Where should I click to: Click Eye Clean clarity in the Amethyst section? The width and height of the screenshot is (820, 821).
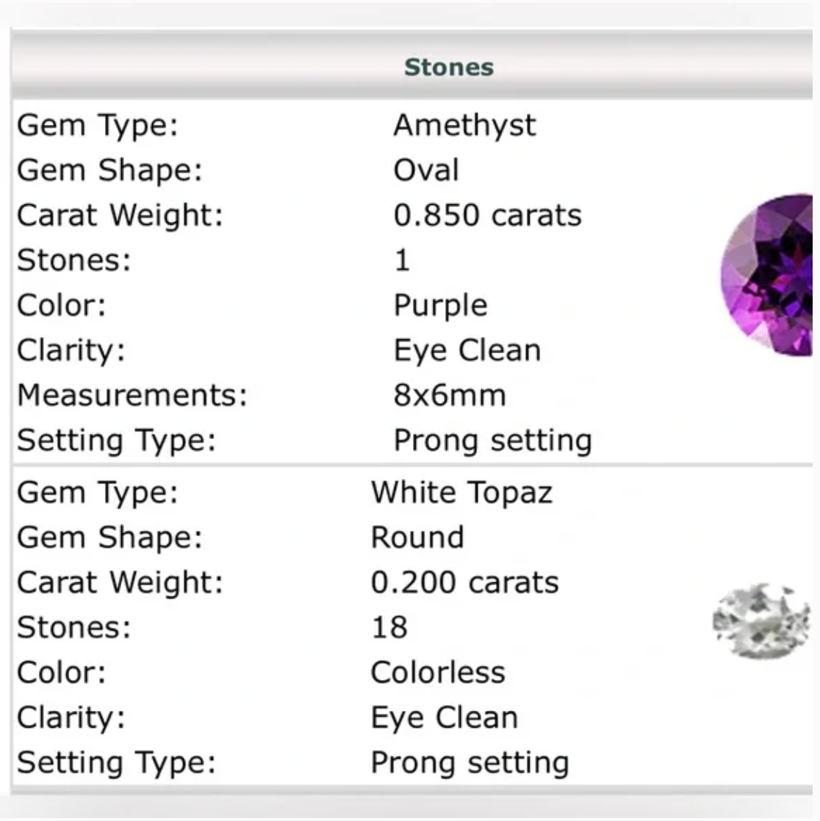tap(467, 350)
